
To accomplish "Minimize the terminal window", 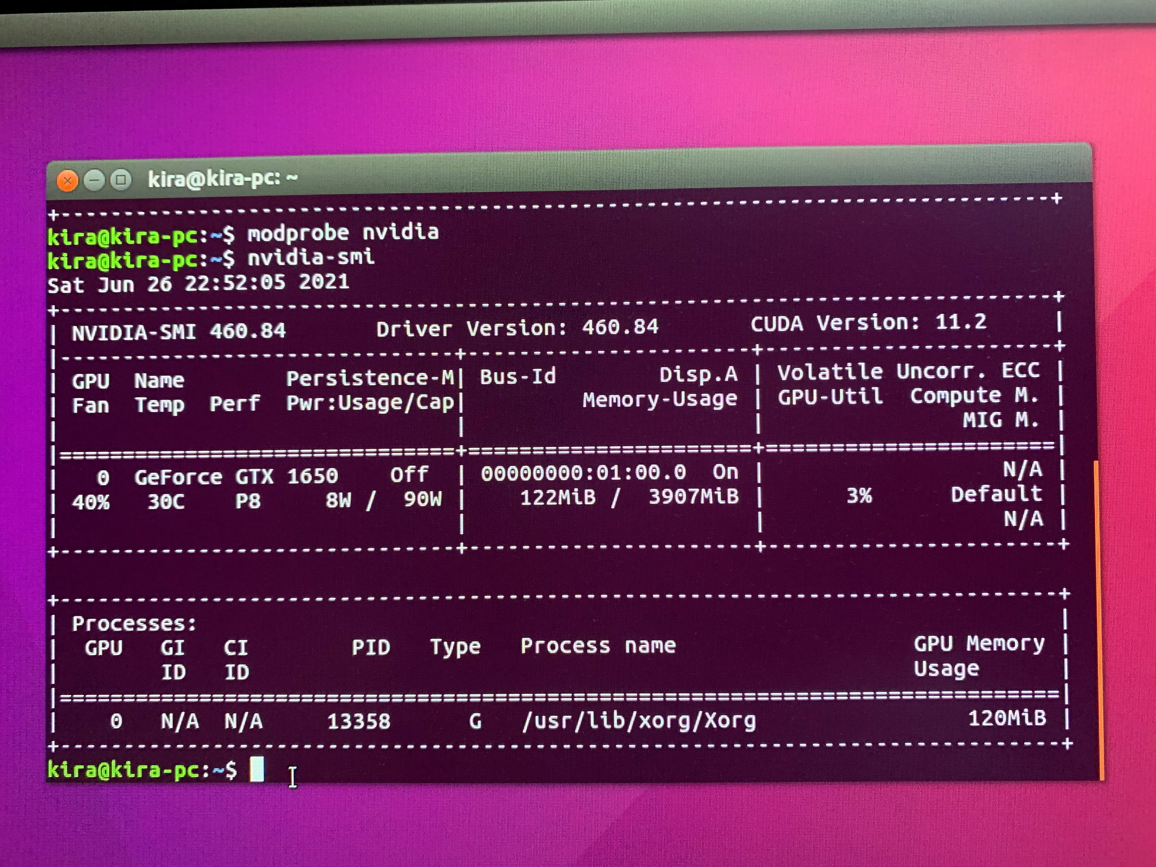I will click(95, 181).
